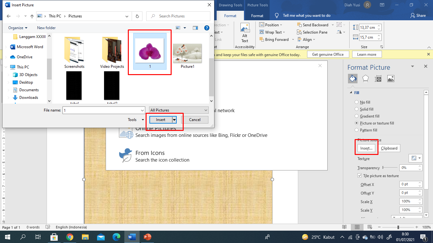Select Effects pentagon icon in Format Picture
The image size is (433, 243).
point(365,79)
